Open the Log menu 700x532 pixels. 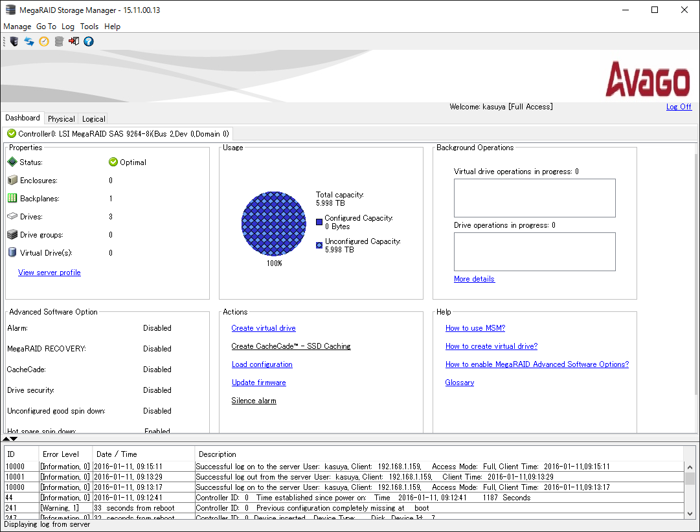click(x=68, y=27)
